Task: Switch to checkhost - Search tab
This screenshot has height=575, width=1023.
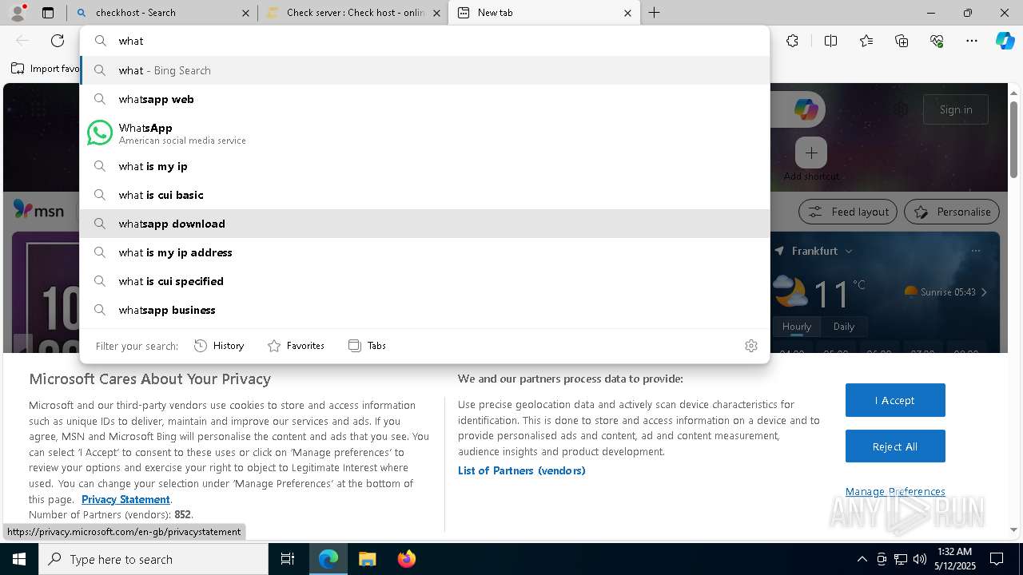Action: click(x=162, y=13)
